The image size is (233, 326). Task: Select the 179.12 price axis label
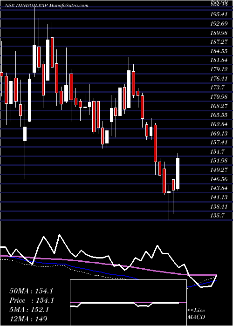click(x=219, y=69)
